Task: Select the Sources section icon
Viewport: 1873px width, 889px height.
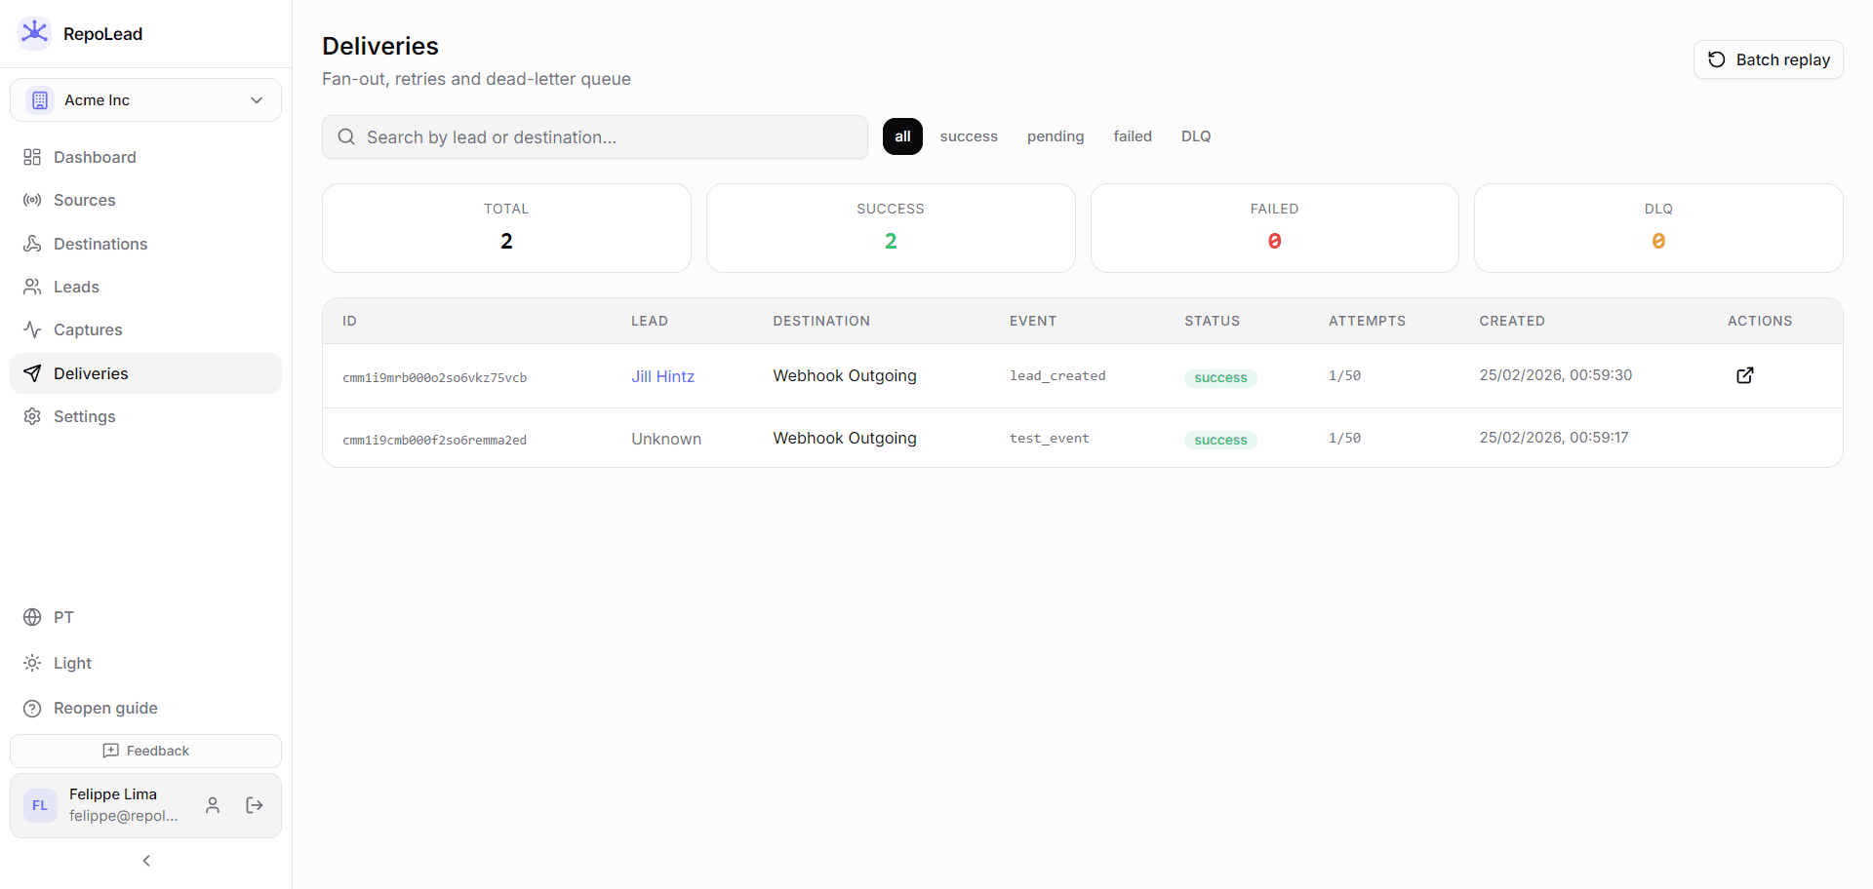Action: pos(32,200)
